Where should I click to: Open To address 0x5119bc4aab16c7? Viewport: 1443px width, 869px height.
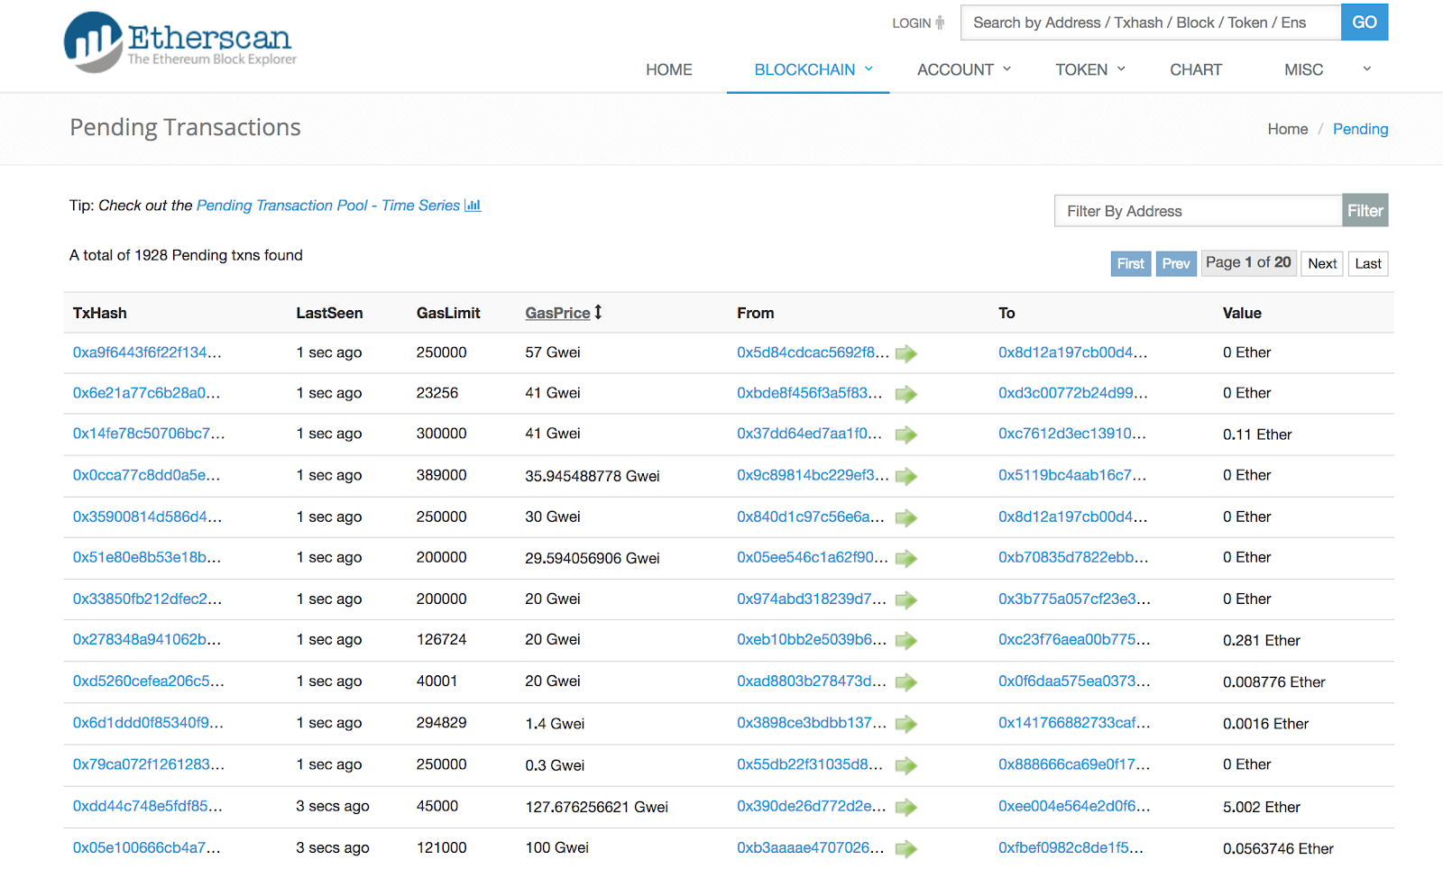pyautogui.click(x=1072, y=475)
